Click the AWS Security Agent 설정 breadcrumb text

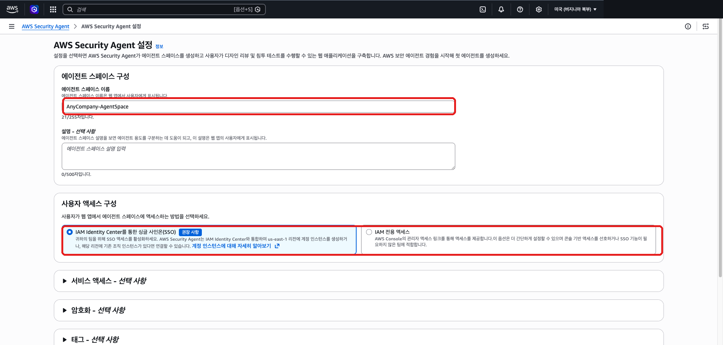tap(111, 26)
